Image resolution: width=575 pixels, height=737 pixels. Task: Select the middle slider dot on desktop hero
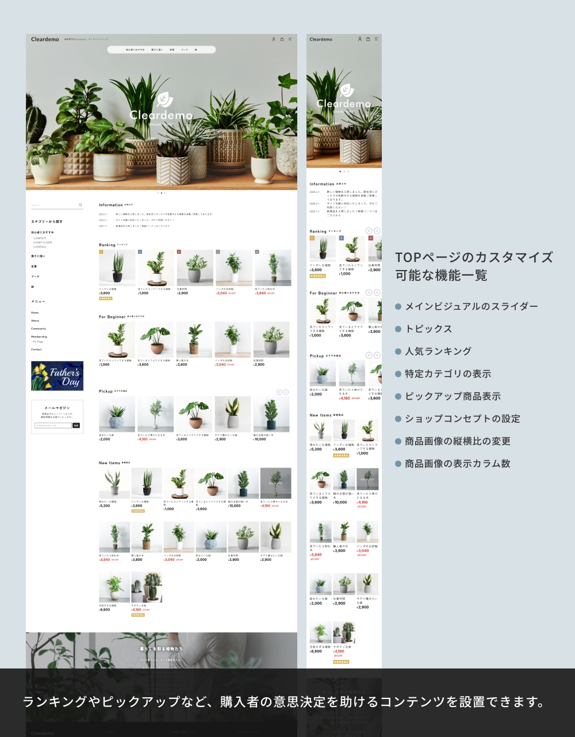(x=162, y=193)
